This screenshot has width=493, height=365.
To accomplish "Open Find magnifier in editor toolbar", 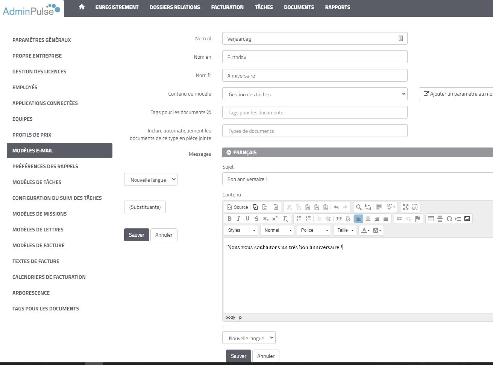I will click(359, 207).
